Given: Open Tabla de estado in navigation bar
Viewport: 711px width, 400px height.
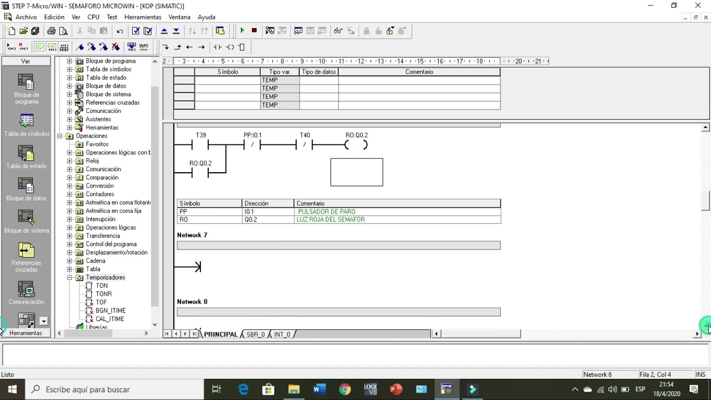Looking at the screenshot, I should [26, 158].
